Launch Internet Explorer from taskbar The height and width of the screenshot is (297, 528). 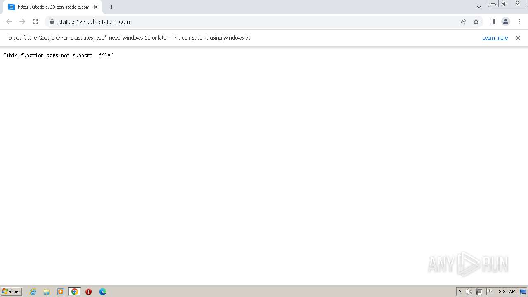pyautogui.click(x=33, y=292)
